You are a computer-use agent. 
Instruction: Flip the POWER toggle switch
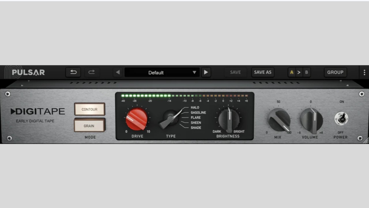341,118
